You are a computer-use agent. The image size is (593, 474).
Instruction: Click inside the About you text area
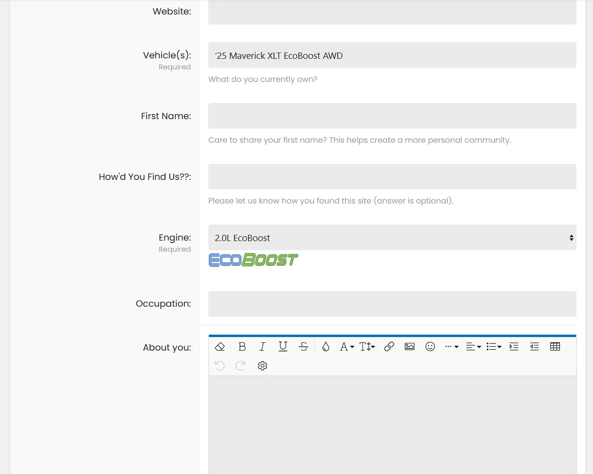click(x=392, y=424)
